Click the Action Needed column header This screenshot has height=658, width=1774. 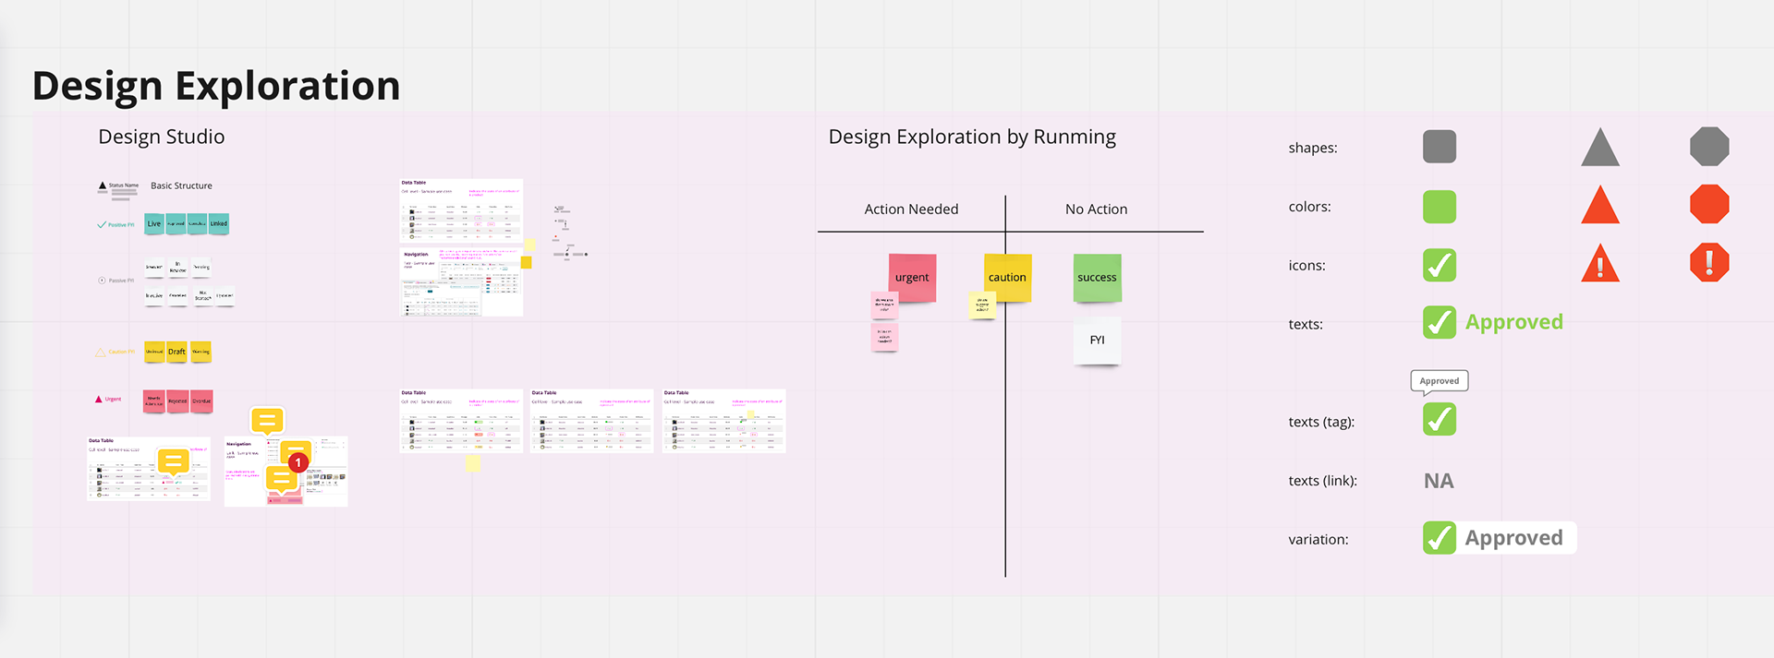(911, 209)
